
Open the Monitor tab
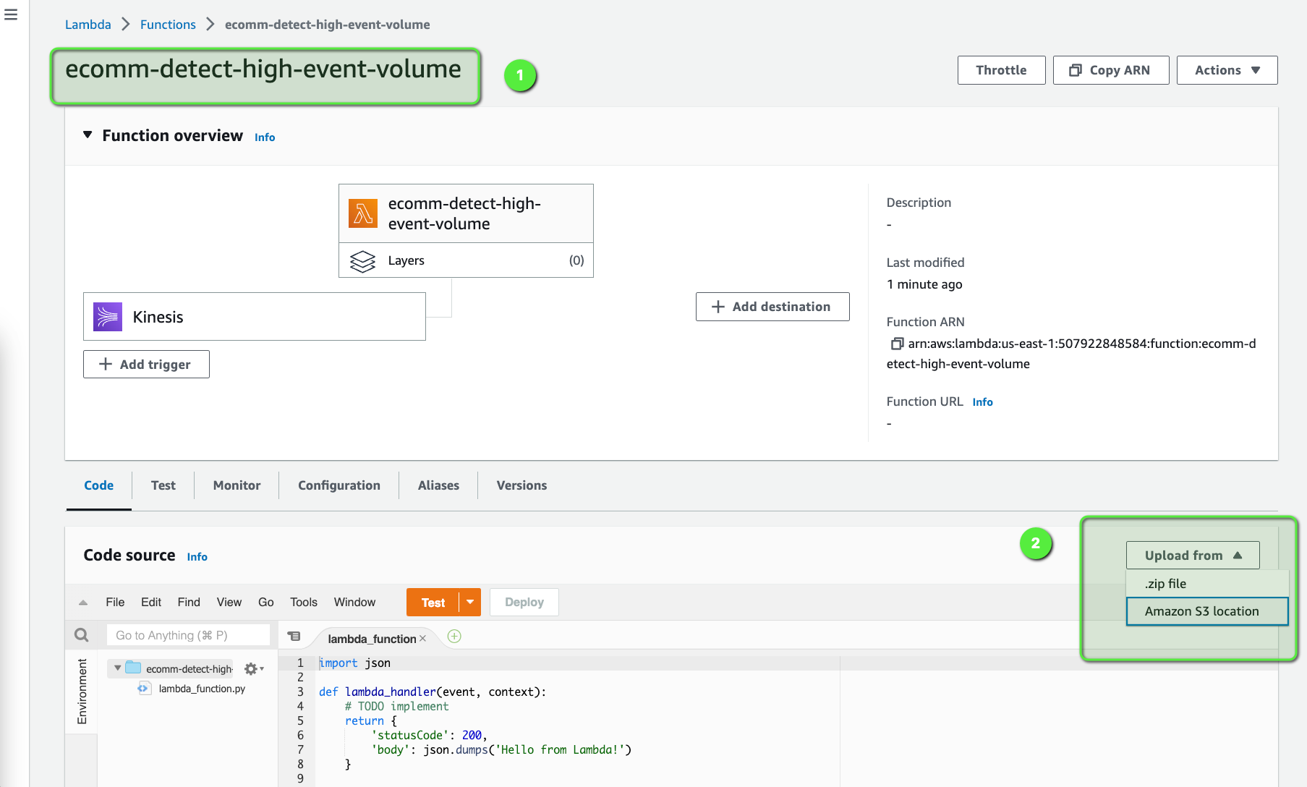pyautogui.click(x=237, y=485)
